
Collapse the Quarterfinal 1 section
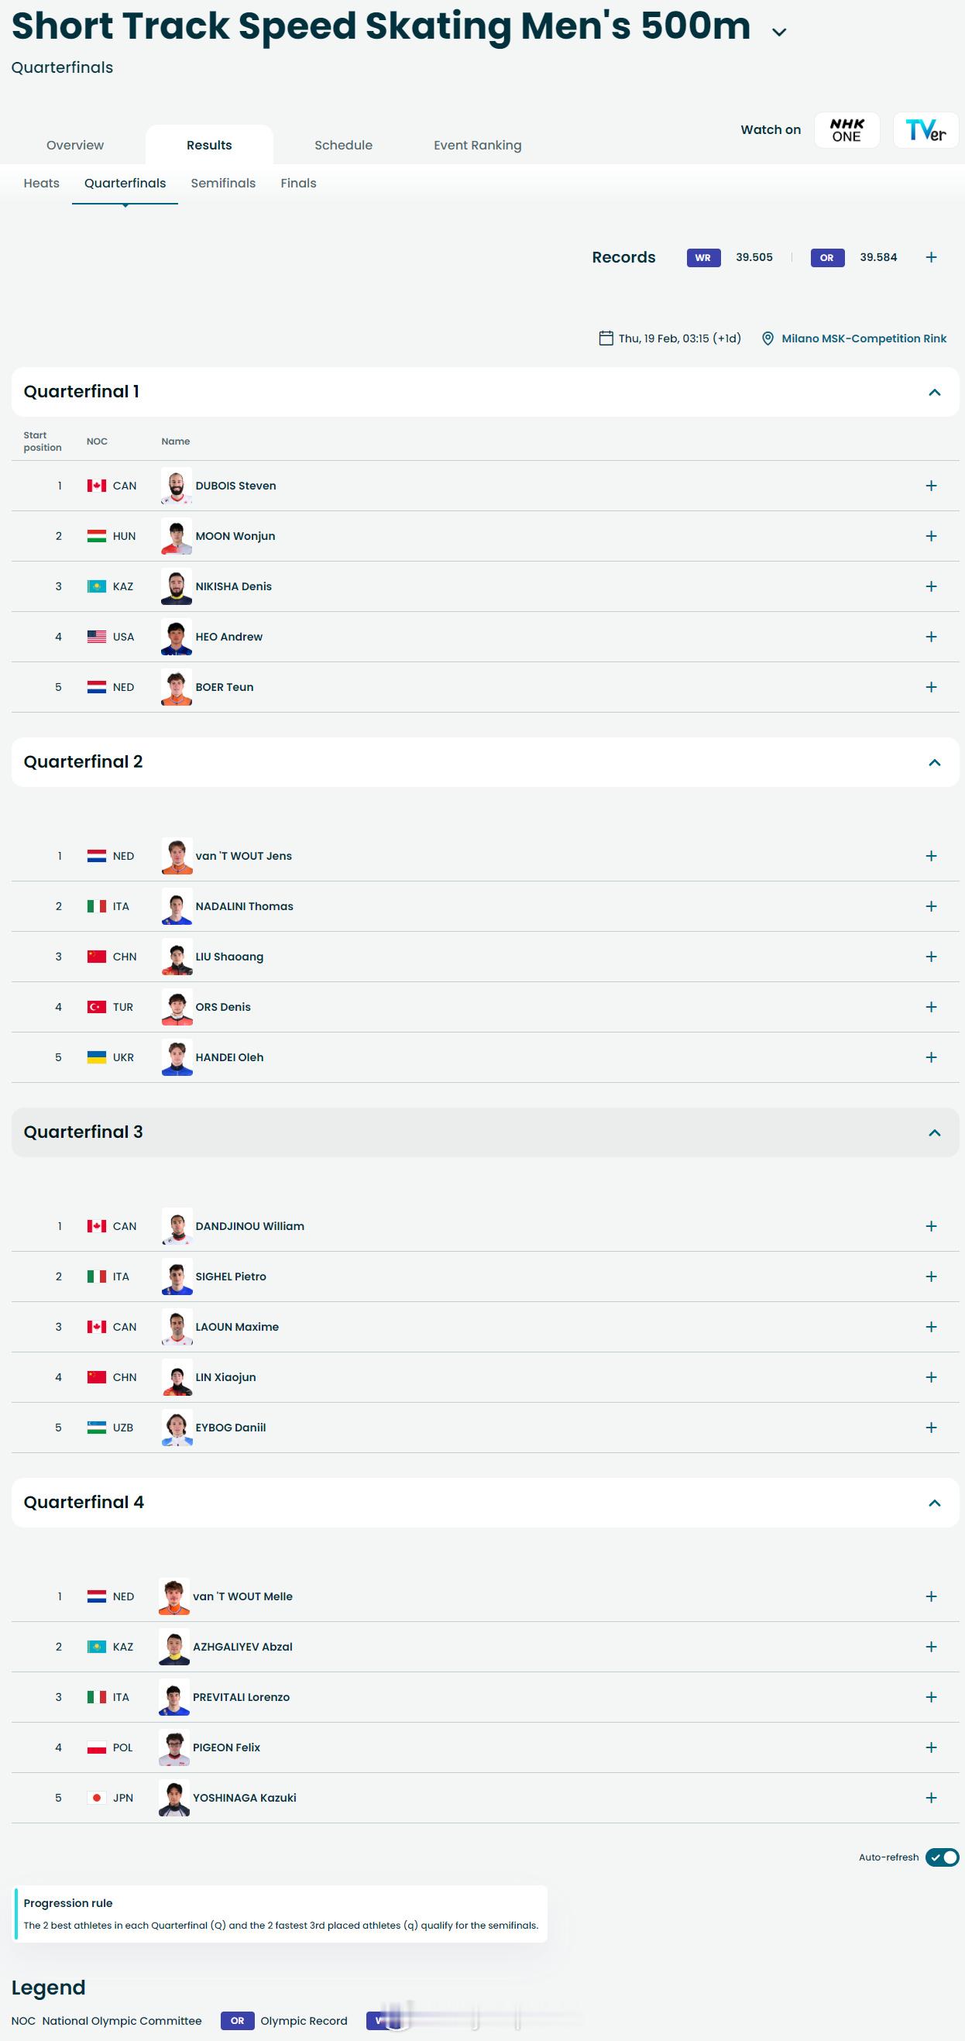pos(934,392)
